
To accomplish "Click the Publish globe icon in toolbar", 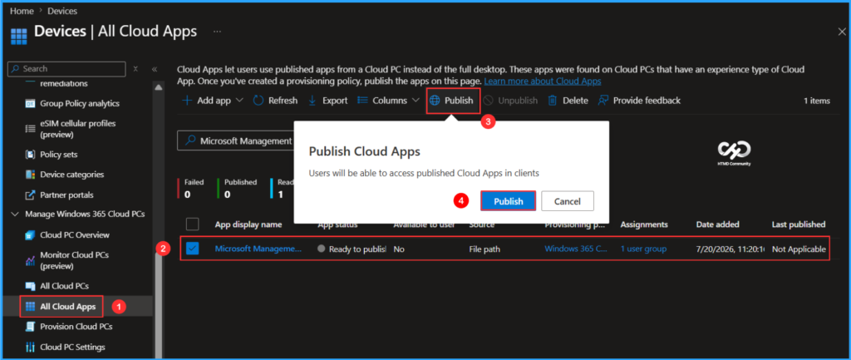I will click(435, 101).
